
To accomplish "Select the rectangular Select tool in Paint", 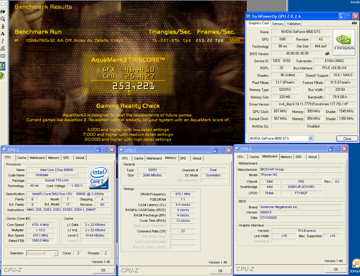I will click(x=3, y=4).
